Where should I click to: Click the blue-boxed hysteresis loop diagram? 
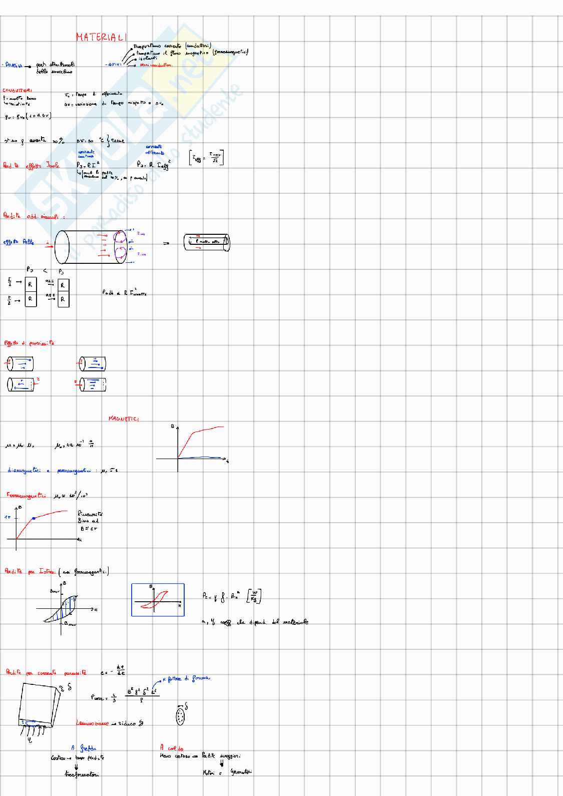158,600
